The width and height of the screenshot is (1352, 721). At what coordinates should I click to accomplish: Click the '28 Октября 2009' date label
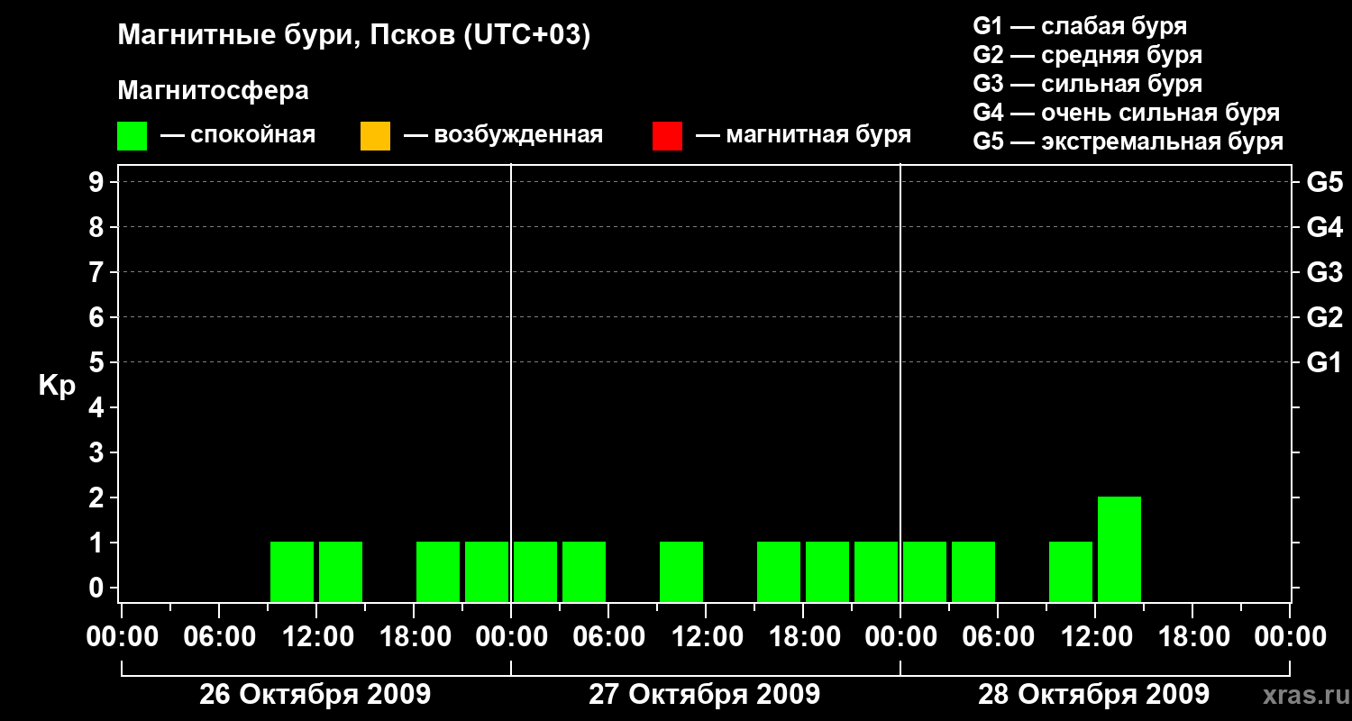point(1094,695)
